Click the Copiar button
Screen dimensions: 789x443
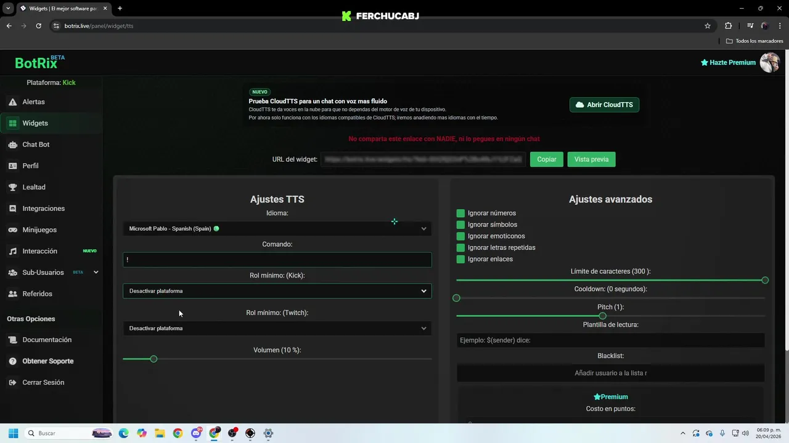coord(547,159)
